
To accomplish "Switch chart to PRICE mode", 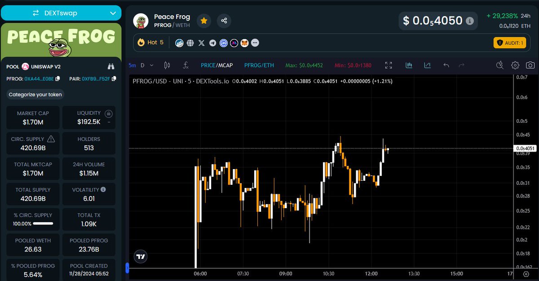I will click(208, 65).
